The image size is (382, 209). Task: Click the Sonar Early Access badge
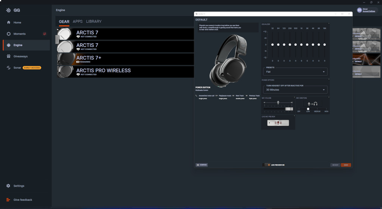pos(32,68)
